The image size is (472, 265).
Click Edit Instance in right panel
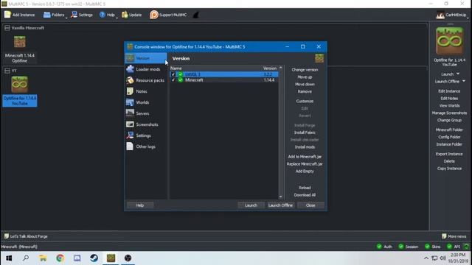click(449, 91)
